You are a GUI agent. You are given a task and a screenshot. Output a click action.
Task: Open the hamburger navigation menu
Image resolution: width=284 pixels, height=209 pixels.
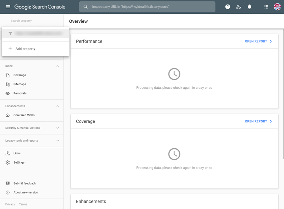[x=8, y=7]
